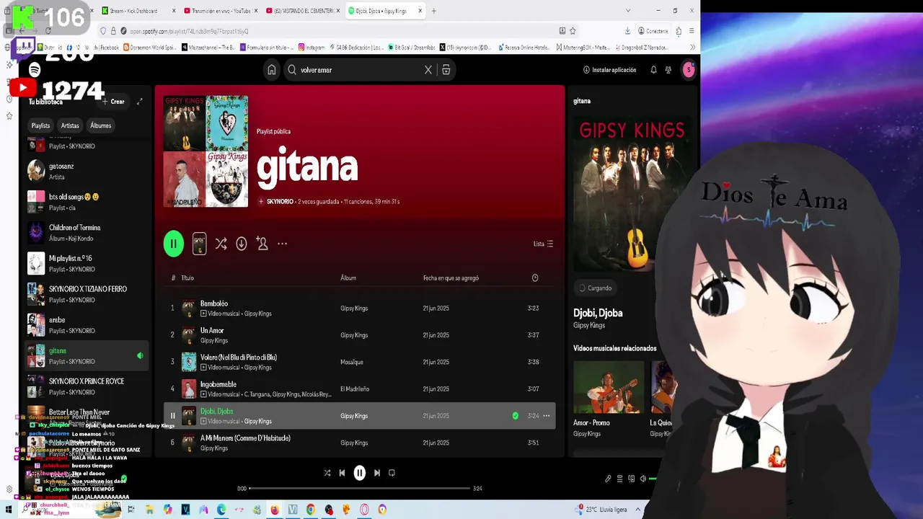Open the playlist video preview thumbnail button
Viewport: 923px width, 519px height.
point(200,244)
